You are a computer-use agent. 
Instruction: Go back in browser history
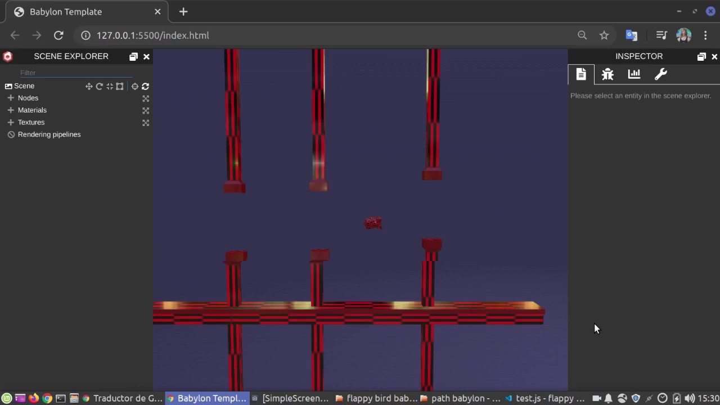pos(15,35)
